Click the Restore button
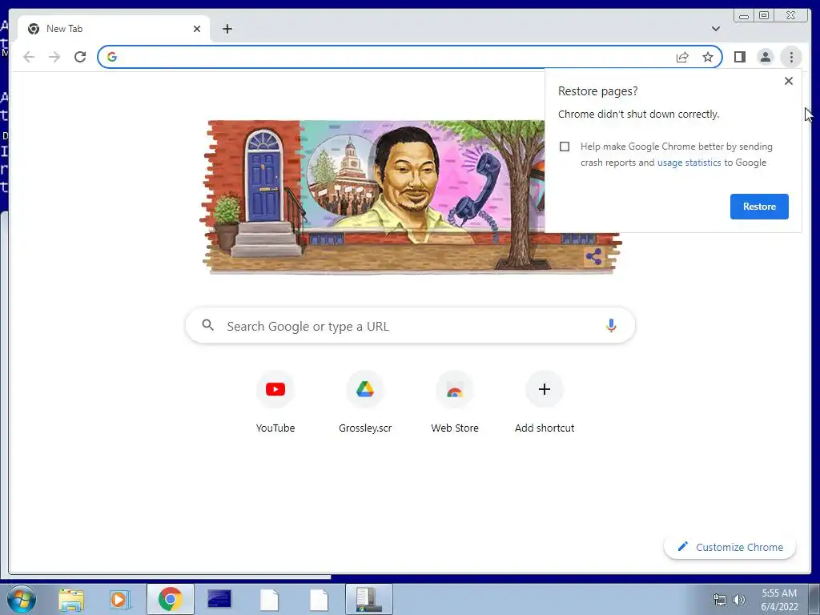 coord(759,207)
